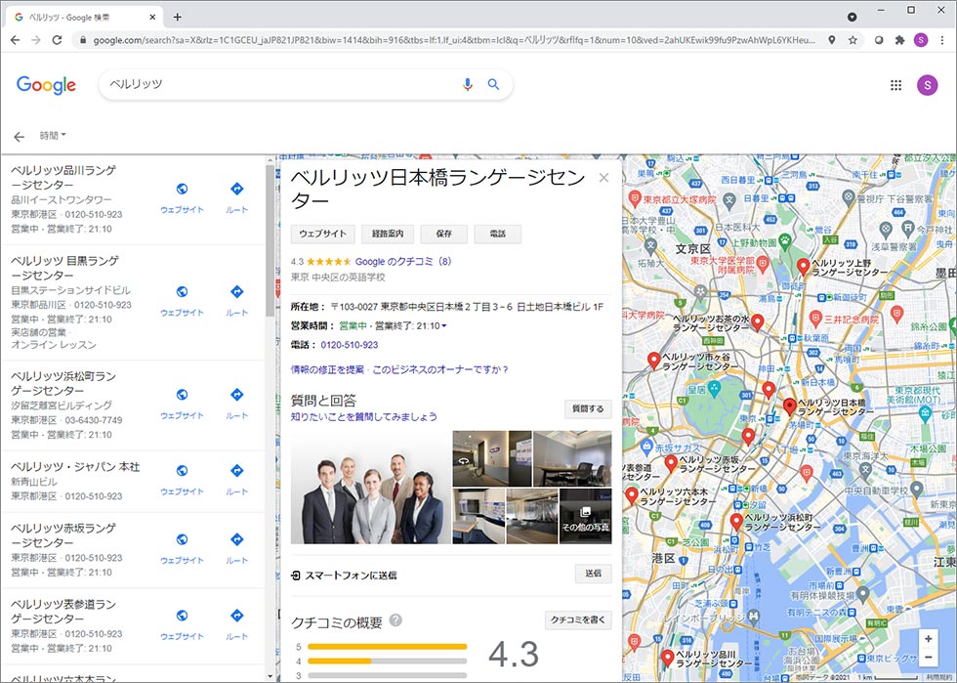Open the browser extensions puzzle icon
The height and width of the screenshot is (683, 957).
(x=899, y=40)
